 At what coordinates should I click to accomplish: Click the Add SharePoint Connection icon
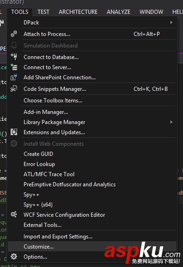pos(14,77)
